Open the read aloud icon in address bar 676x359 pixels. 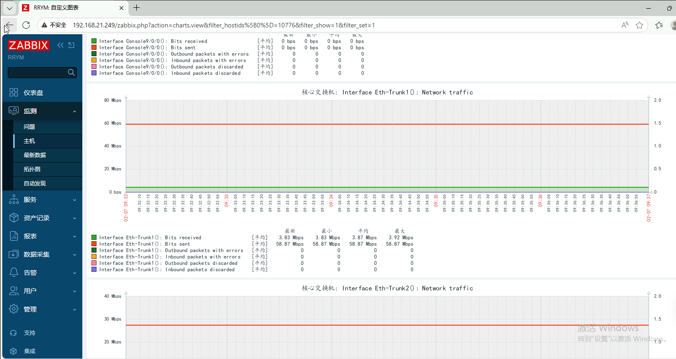click(625, 25)
